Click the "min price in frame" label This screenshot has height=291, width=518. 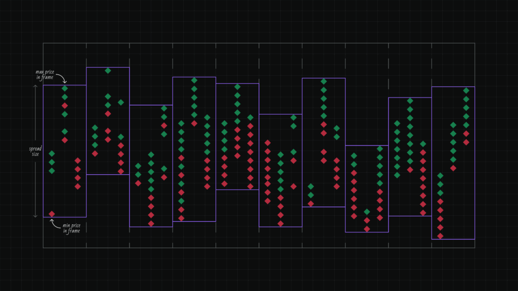(71, 228)
